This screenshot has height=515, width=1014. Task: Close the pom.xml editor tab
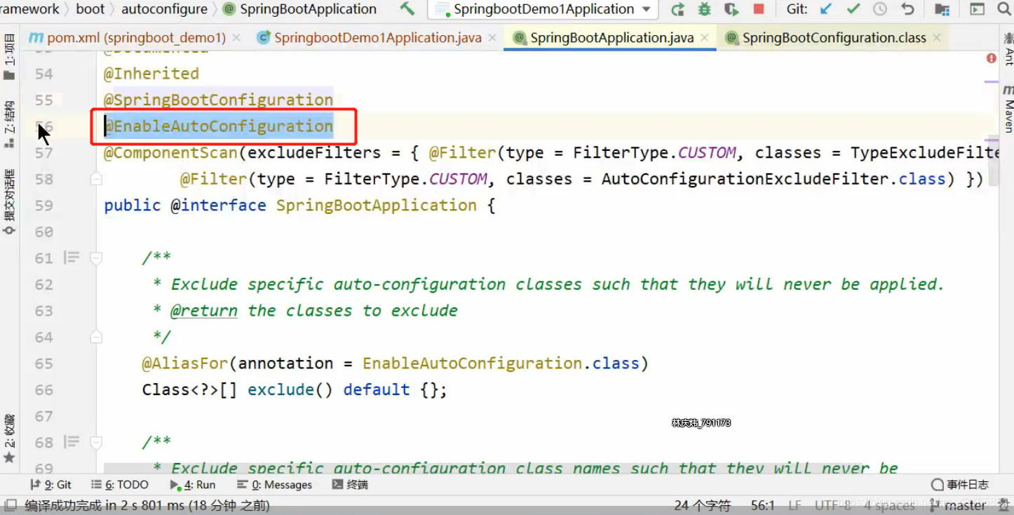point(236,38)
